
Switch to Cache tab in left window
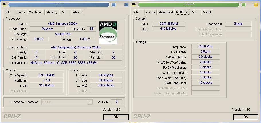coord(21,12)
